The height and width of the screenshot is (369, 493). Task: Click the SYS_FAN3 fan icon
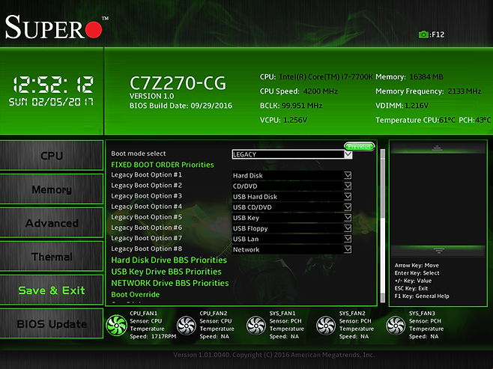[x=396, y=326]
